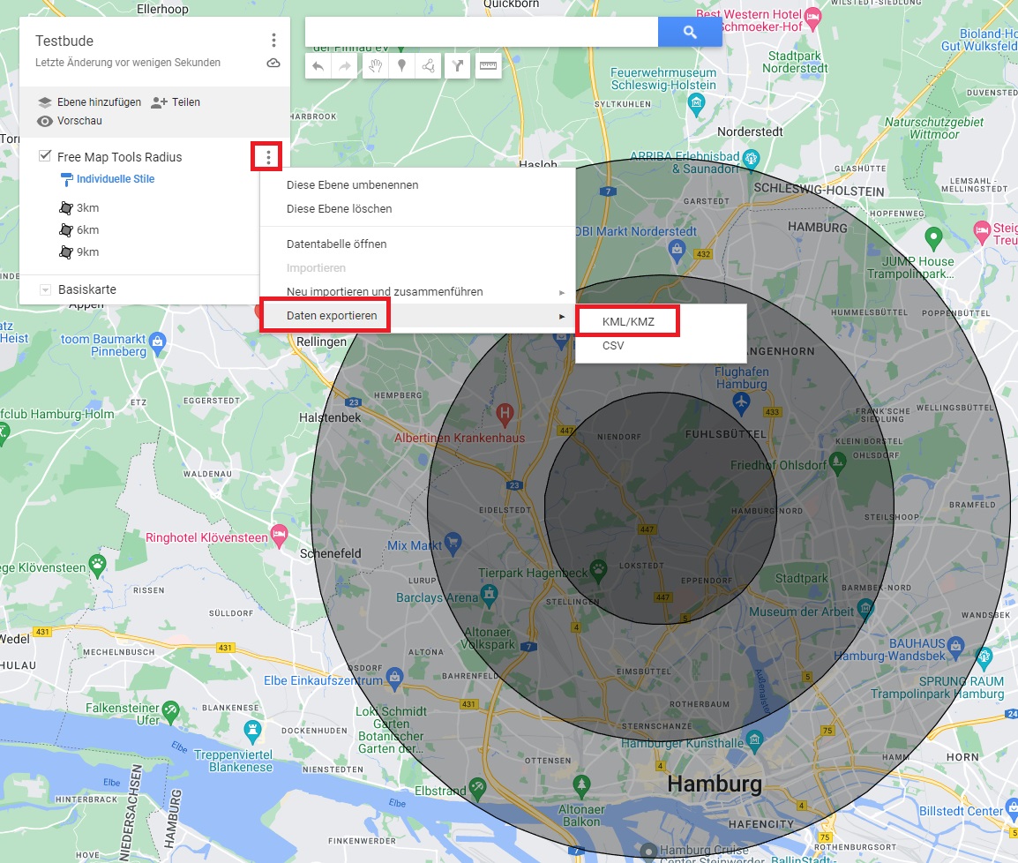Select the hand tool for selecting items
This screenshot has height=863, width=1018.
[x=375, y=65]
